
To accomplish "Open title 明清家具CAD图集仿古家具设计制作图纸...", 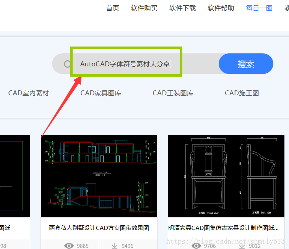I will coord(223,228).
